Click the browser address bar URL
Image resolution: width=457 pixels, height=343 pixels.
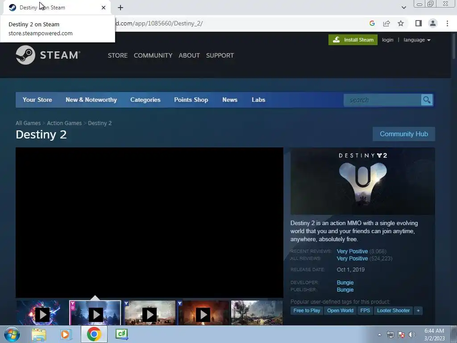(x=159, y=23)
